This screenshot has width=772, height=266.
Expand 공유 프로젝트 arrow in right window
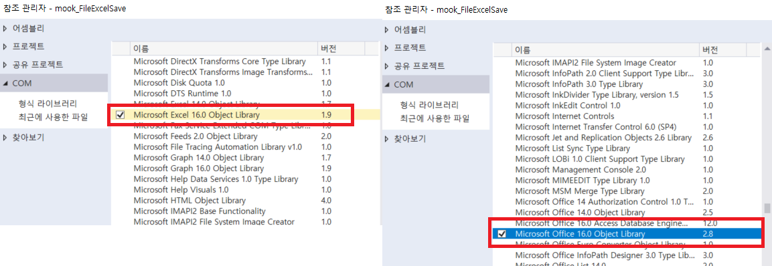point(387,66)
